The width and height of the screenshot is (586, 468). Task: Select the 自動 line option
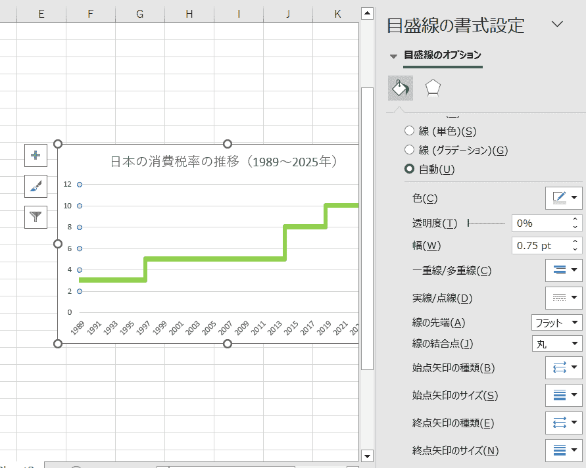point(410,169)
